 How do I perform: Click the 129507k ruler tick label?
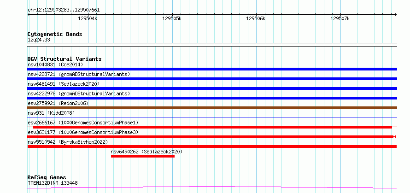coord(340,19)
